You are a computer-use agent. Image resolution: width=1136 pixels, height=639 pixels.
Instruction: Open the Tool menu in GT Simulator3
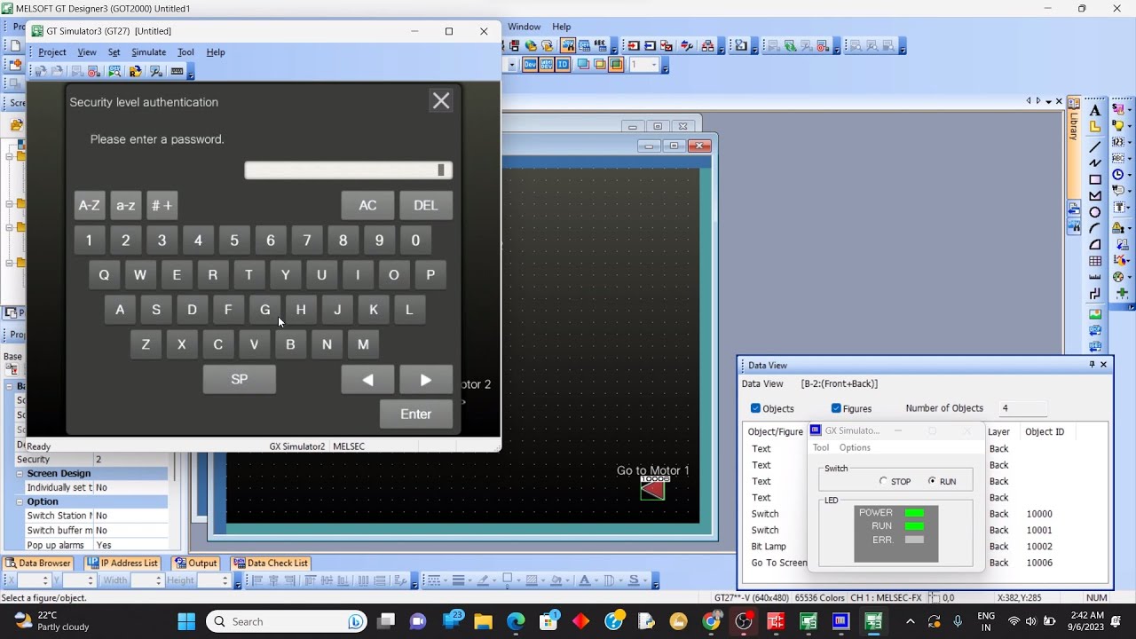185,52
